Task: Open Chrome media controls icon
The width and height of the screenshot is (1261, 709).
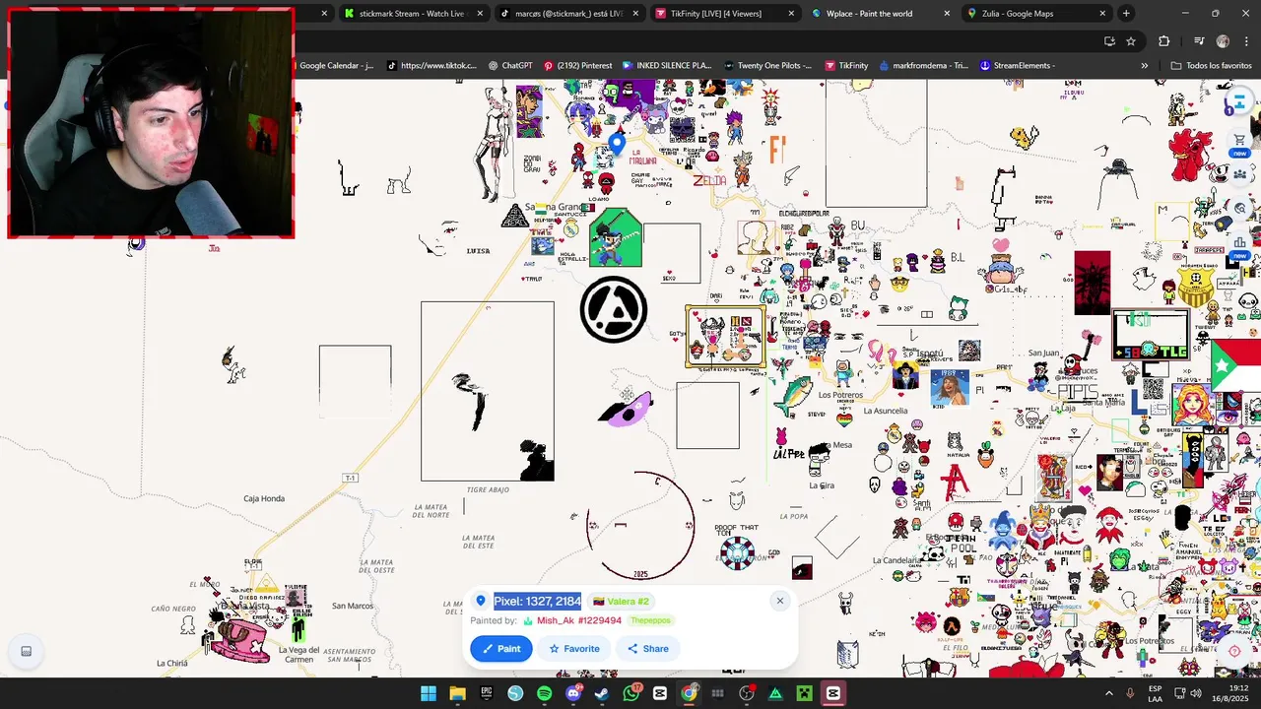Action: tap(1199, 41)
